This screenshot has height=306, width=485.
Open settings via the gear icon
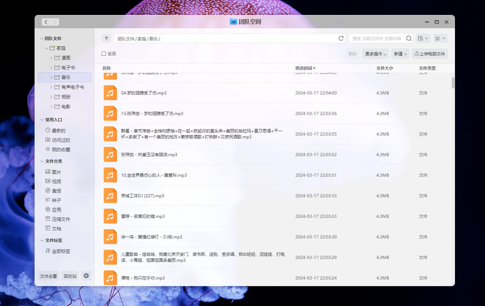[86, 276]
